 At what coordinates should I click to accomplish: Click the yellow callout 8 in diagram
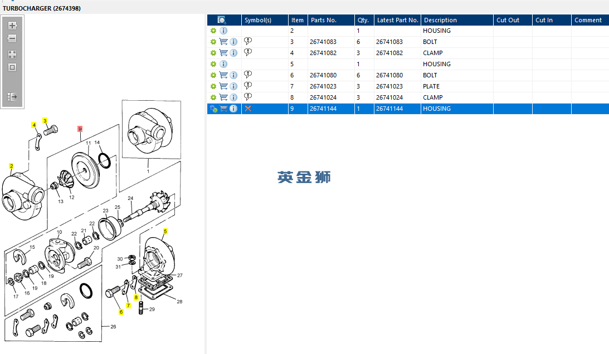[136, 297]
